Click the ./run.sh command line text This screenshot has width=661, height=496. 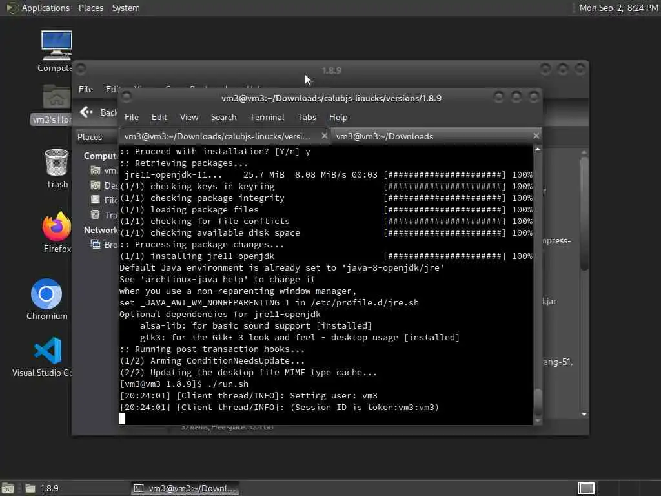[228, 384]
